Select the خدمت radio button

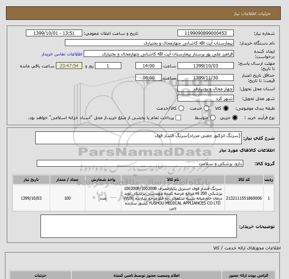[206, 108]
